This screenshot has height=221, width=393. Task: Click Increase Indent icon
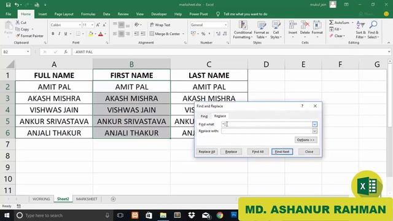(x=143, y=34)
